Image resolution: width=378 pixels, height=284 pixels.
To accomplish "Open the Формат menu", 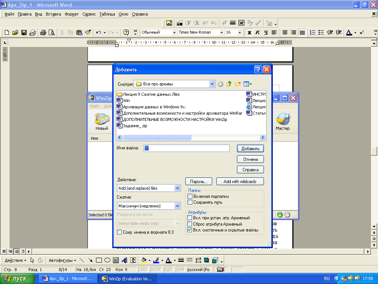I will click(x=72, y=14).
